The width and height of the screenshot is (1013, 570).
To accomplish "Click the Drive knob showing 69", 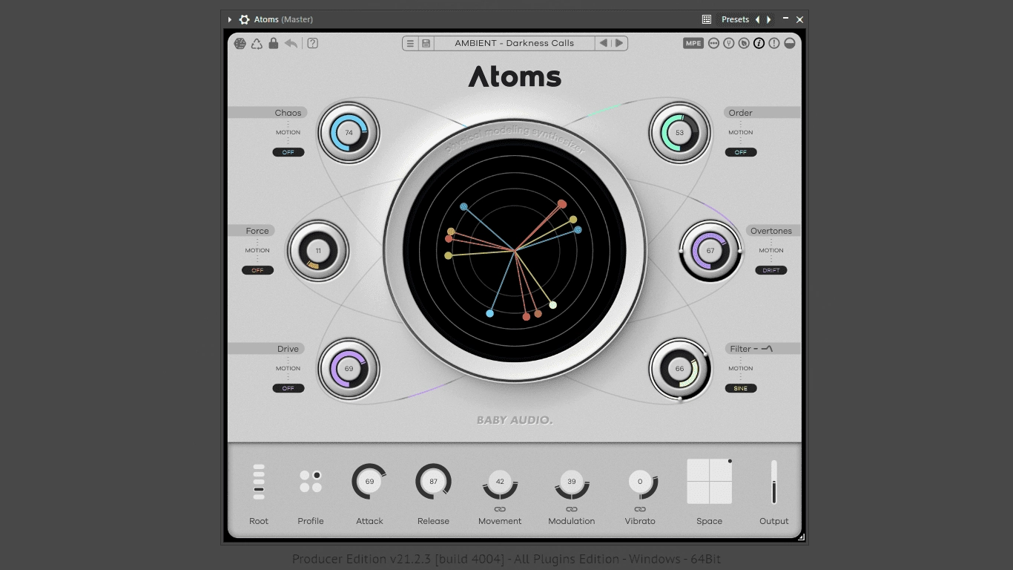I will coord(349,369).
